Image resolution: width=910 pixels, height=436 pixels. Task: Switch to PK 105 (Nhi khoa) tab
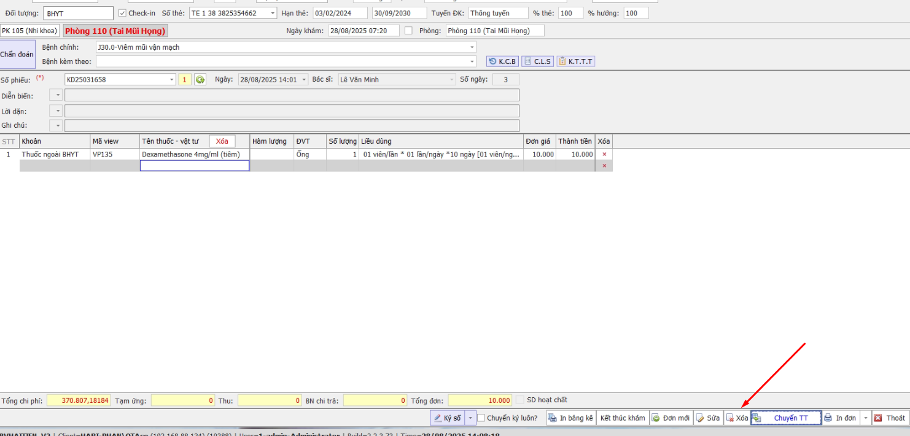pos(29,31)
